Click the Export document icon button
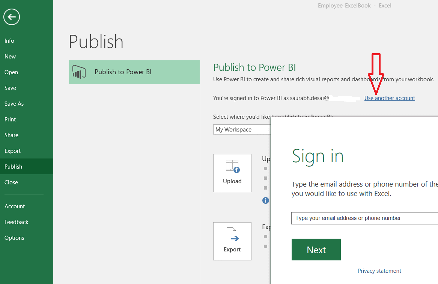 pyautogui.click(x=232, y=241)
